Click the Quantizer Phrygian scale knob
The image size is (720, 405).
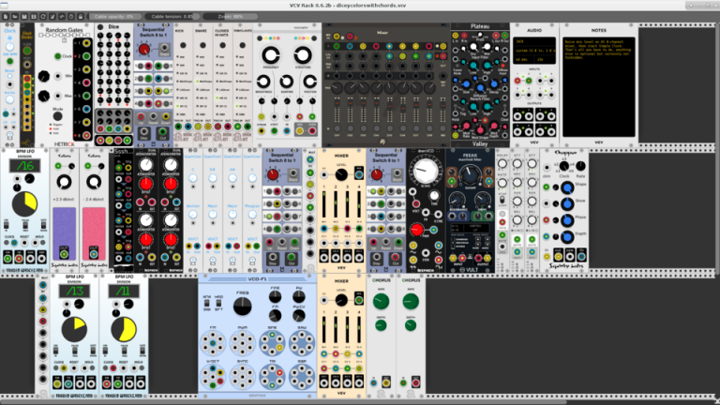(252, 215)
